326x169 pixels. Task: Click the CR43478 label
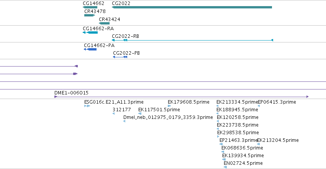(95, 11)
